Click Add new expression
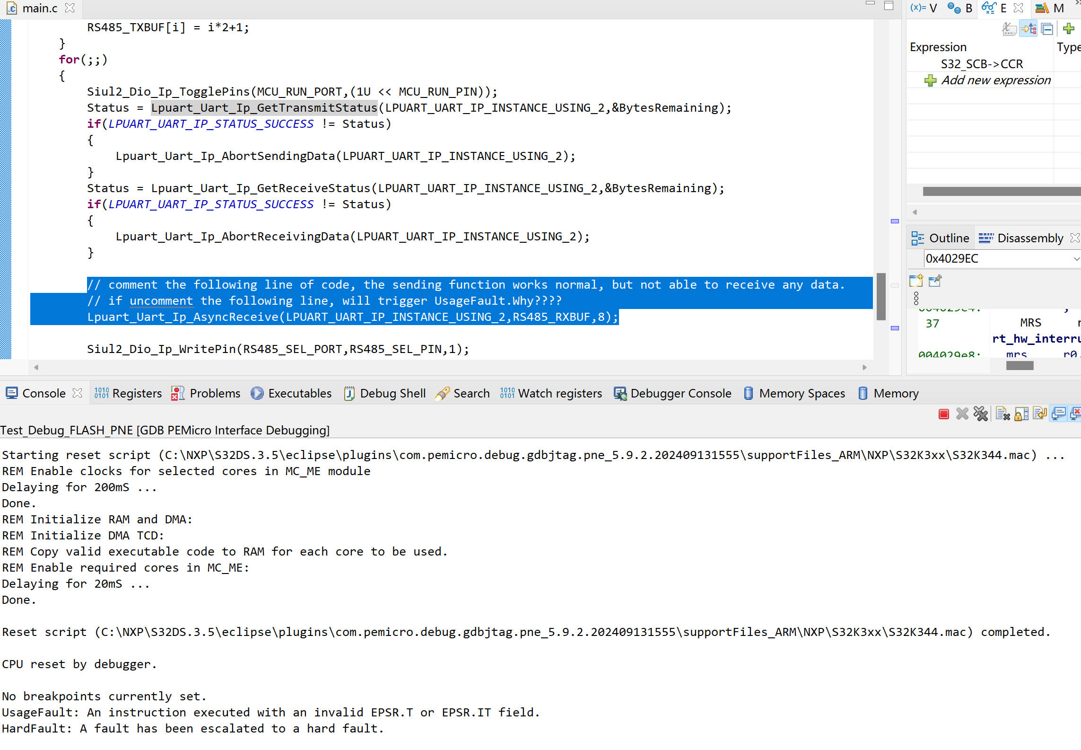Screen dimensions: 1081x750 tap(994, 80)
